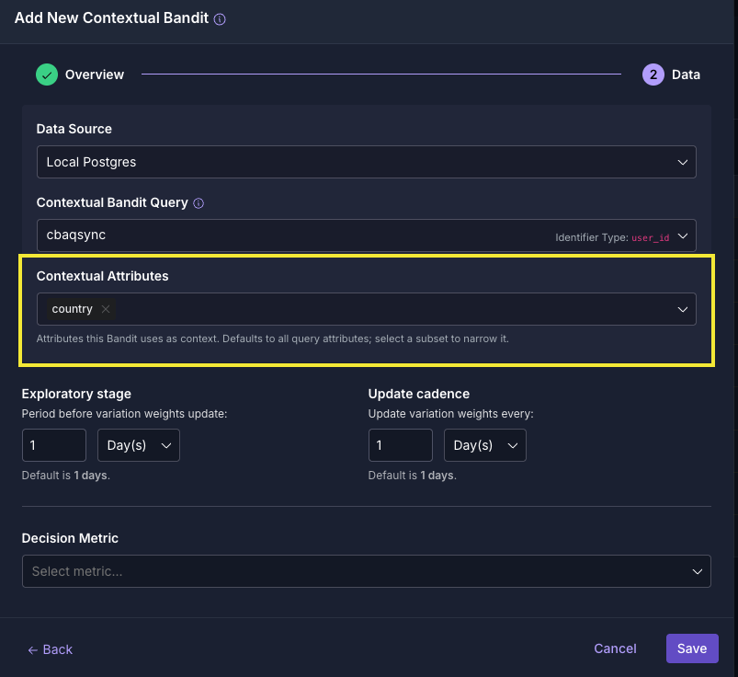The image size is (738, 677).
Task: Click the 'Update variation weights every:' label
Action: 451,414
